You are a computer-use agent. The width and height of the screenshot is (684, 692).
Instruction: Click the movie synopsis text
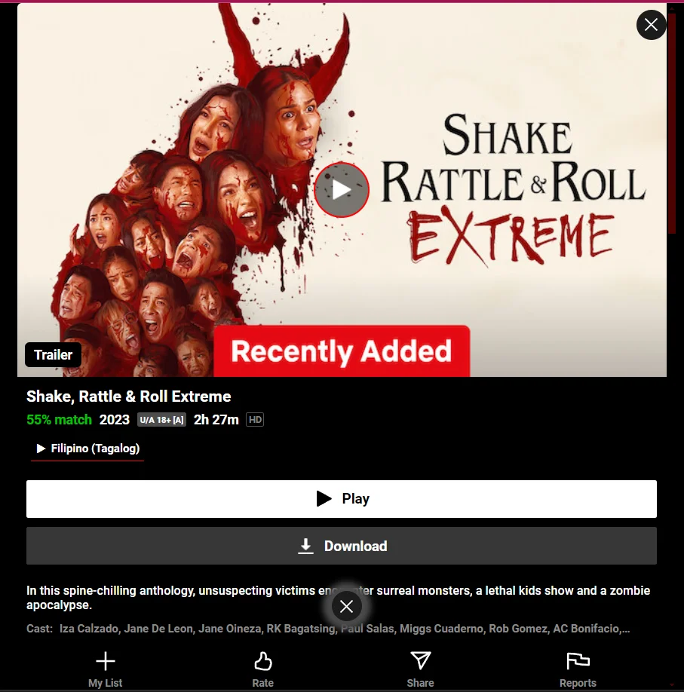pos(338,598)
